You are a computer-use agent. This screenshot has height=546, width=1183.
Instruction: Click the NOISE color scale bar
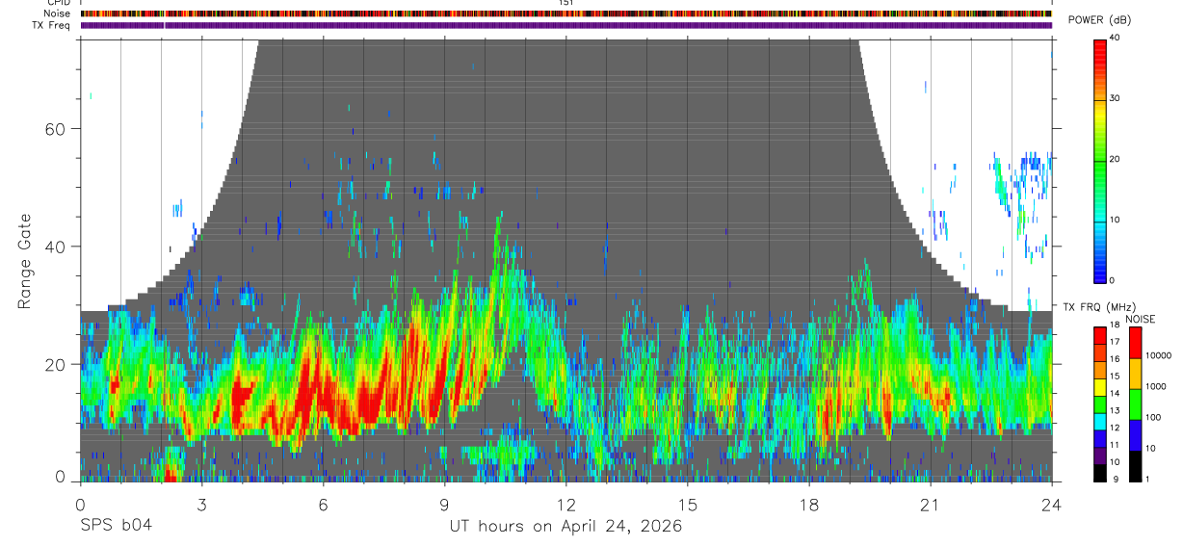[x=1136, y=403]
